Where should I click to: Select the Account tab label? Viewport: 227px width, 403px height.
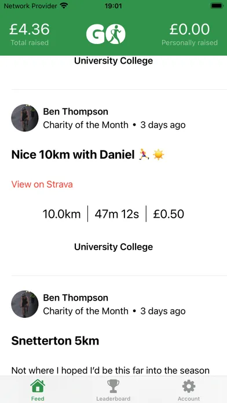(x=189, y=399)
